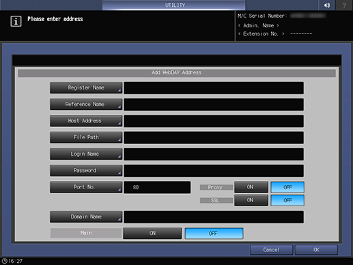The width and height of the screenshot is (353, 265).
Task: Open the speaker volume icon
Action: point(327,5)
